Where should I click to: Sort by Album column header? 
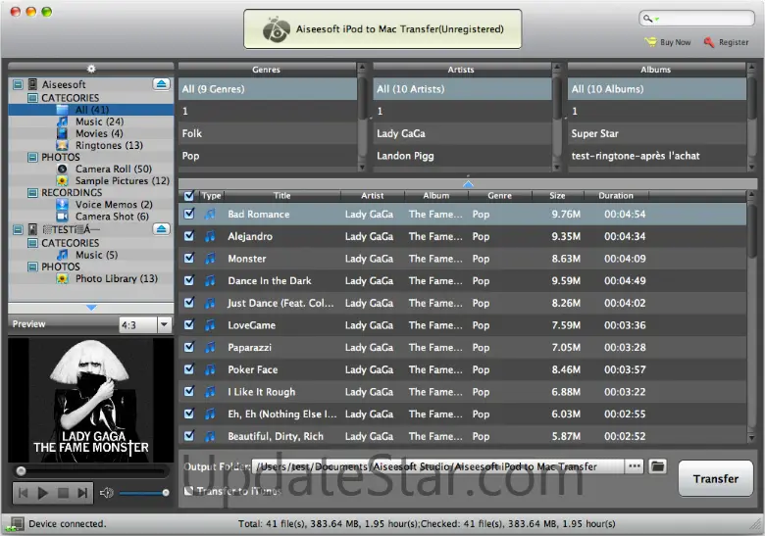point(436,196)
